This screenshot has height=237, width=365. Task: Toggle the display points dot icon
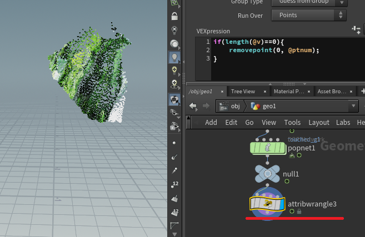coord(174,143)
